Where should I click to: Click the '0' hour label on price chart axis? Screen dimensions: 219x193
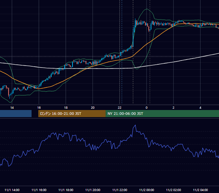click(147, 108)
